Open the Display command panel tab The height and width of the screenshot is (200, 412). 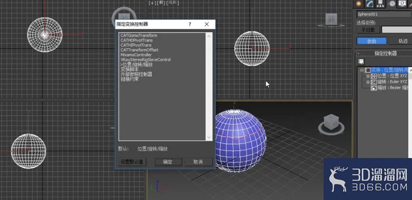(x=402, y=4)
